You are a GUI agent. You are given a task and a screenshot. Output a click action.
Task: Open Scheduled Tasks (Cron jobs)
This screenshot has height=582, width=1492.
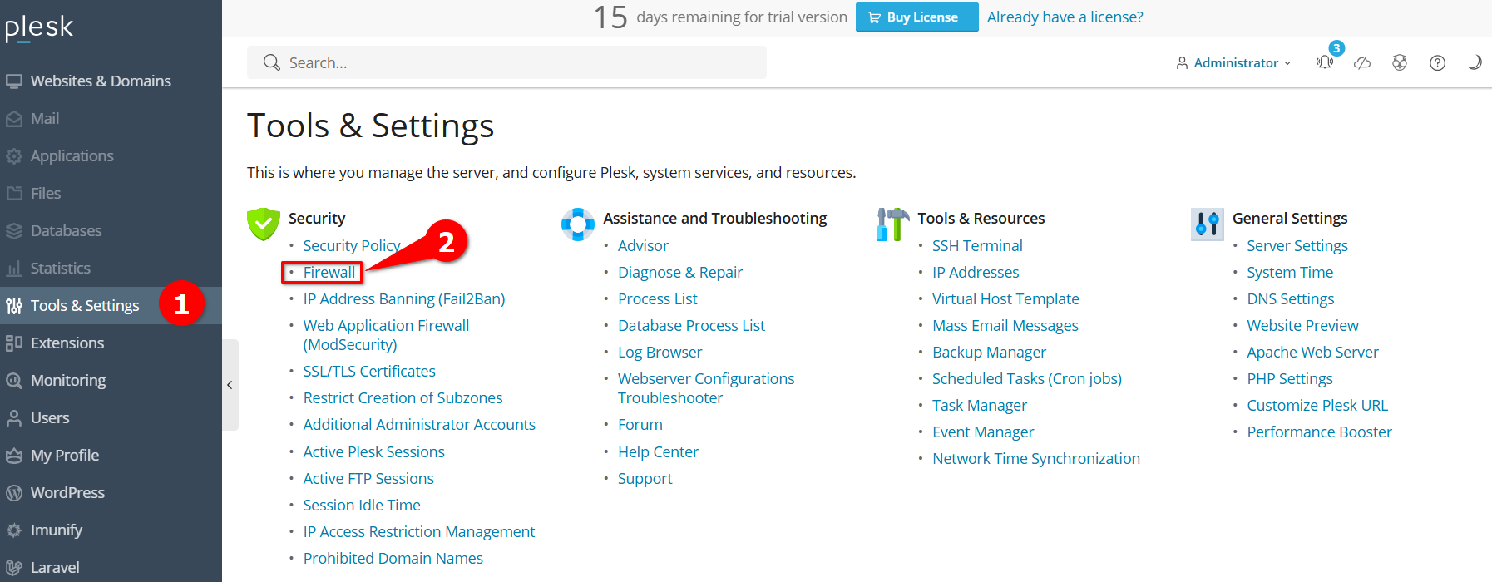[1027, 379]
